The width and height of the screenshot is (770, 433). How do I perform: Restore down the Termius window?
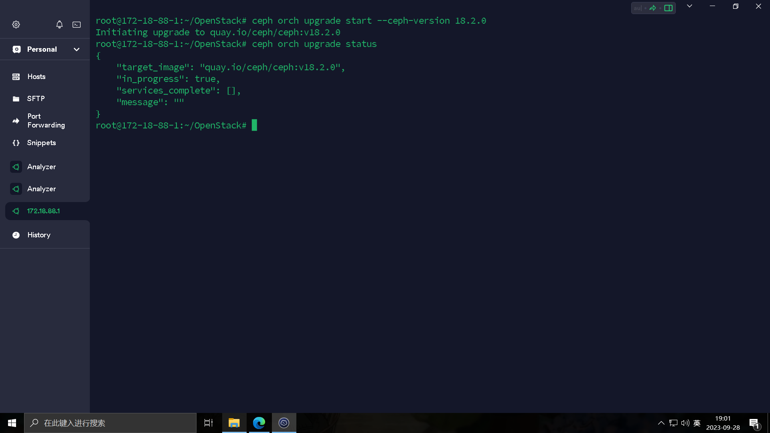(x=736, y=6)
